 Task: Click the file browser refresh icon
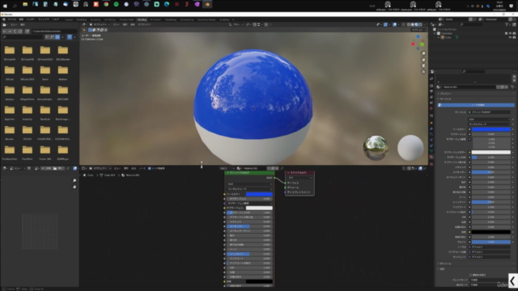pos(20,31)
